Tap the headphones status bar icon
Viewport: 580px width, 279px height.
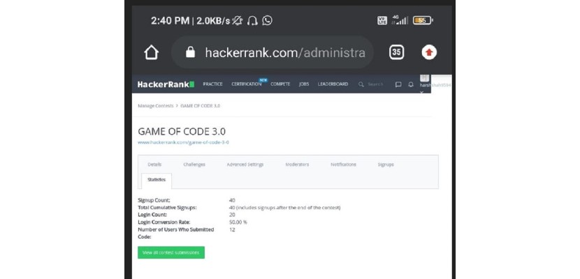(252, 21)
